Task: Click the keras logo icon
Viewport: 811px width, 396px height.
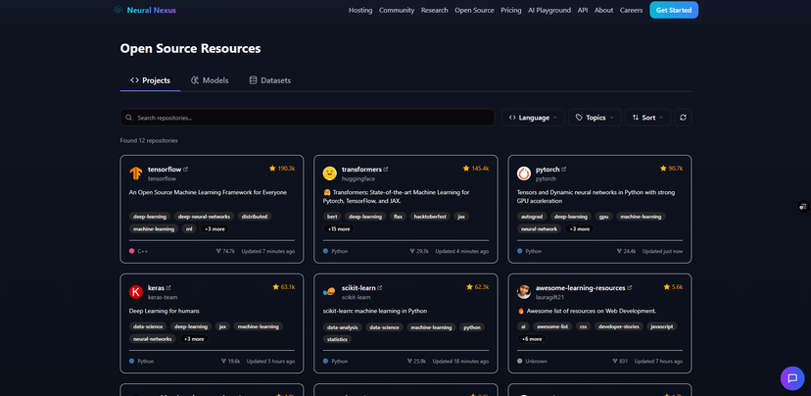Action: (x=136, y=291)
